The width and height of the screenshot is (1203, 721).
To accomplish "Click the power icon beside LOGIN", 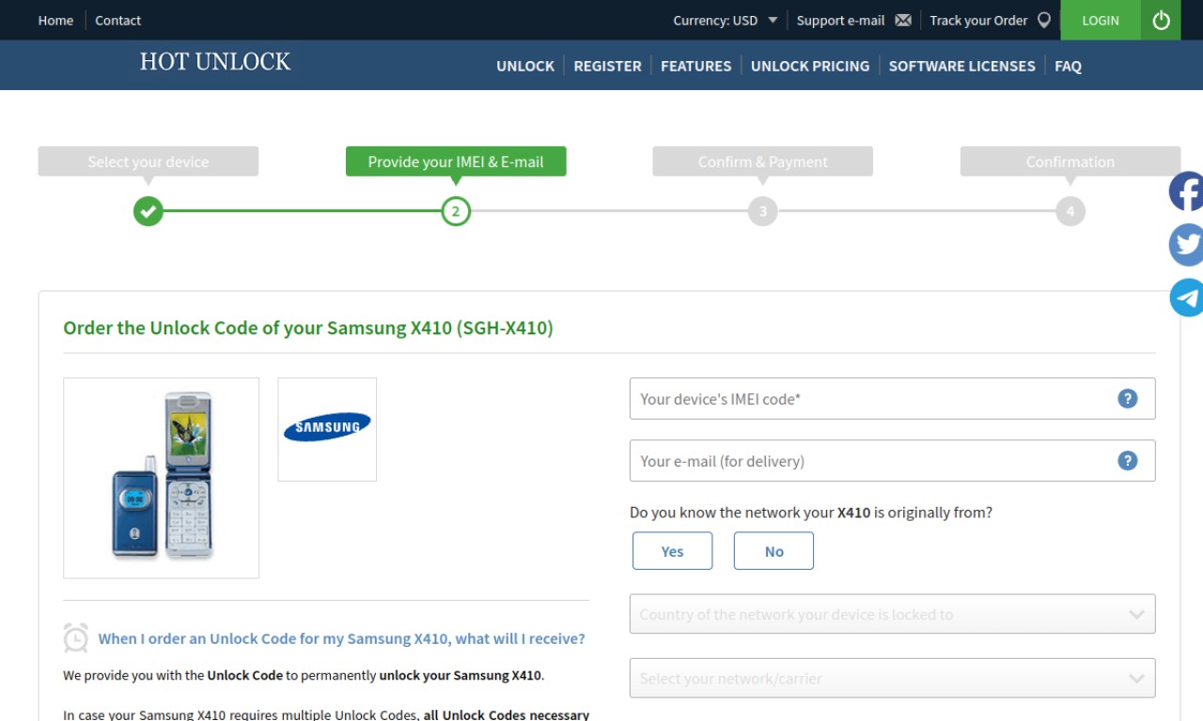I will (x=1161, y=20).
